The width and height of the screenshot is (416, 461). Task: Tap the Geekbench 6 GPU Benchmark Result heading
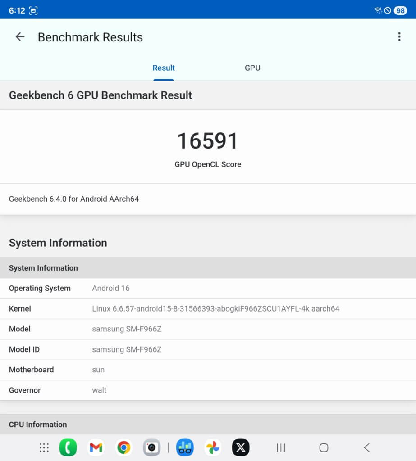click(101, 95)
